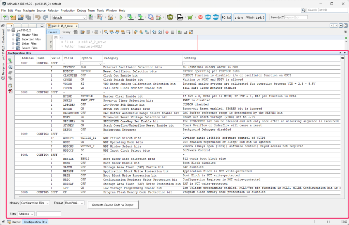The height and width of the screenshot is (225, 349).
Task: Click the Undo arrow in the toolbar
Action: 38,17
